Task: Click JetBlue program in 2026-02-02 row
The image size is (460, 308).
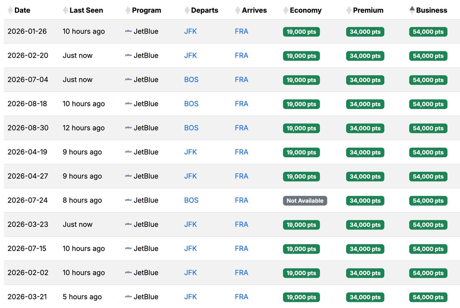Action: (x=146, y=273)
